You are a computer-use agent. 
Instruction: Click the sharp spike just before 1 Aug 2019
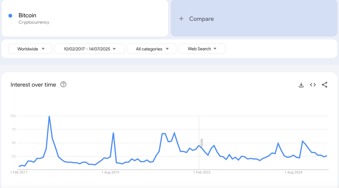[114, 133]
